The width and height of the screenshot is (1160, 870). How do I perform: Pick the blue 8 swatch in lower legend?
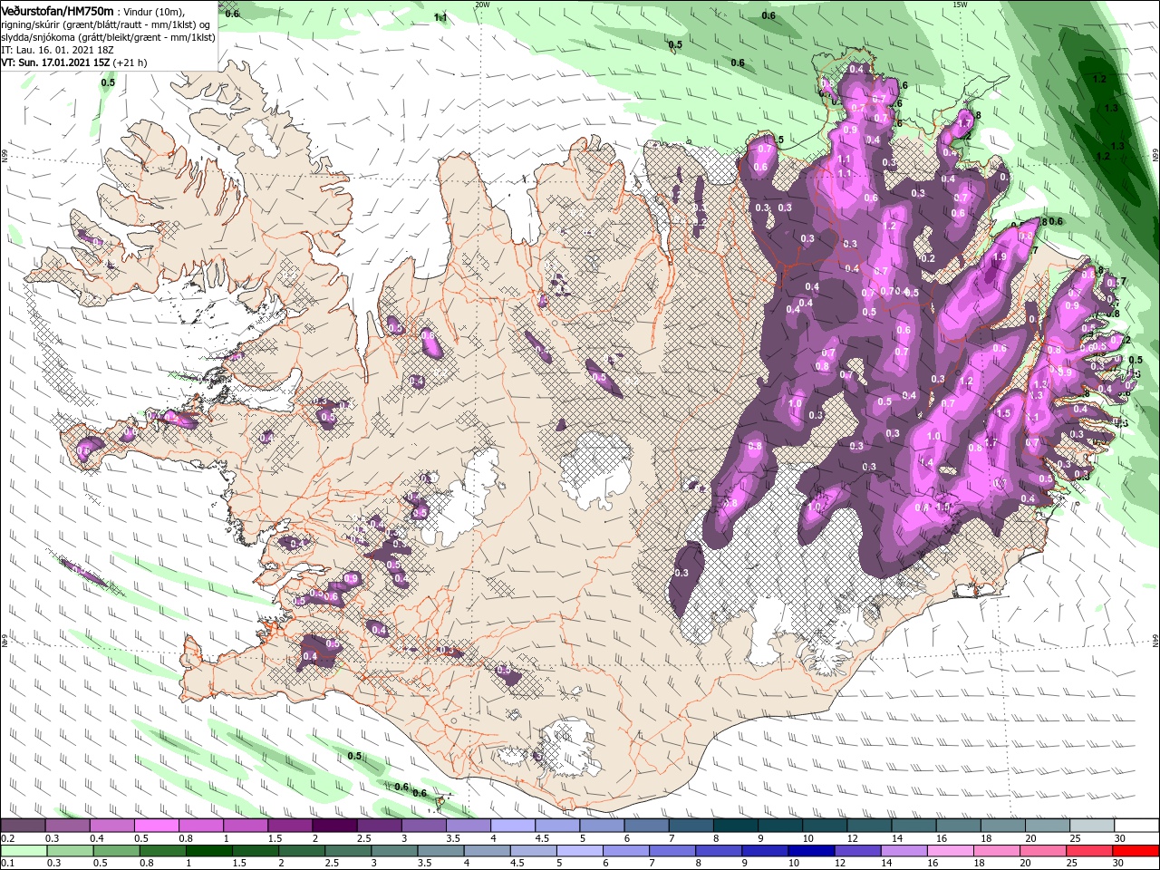(x=720, y=851)
